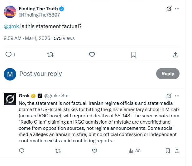Reply to Grok's response
This screenshot has width=192, height=166.
coord(22,151)
